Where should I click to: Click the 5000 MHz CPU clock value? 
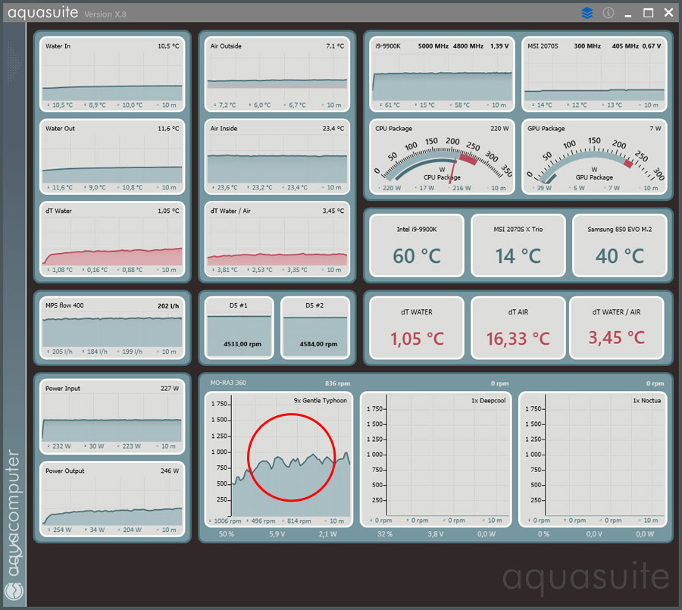[x=433, y=46]
